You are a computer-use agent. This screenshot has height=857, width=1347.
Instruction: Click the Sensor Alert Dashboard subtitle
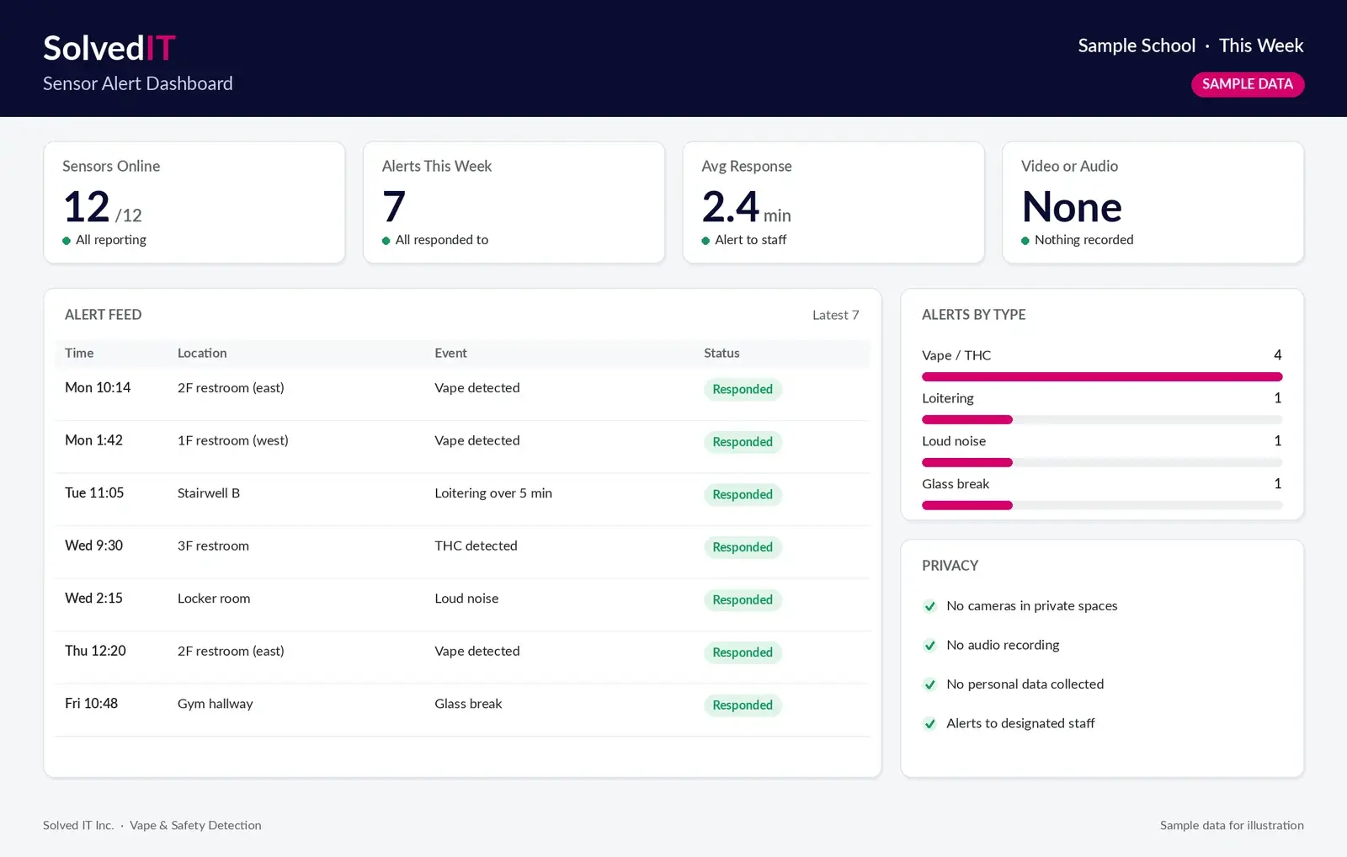(138, 83)
